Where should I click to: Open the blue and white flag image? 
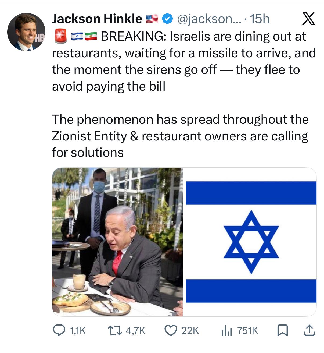point(251,242)
